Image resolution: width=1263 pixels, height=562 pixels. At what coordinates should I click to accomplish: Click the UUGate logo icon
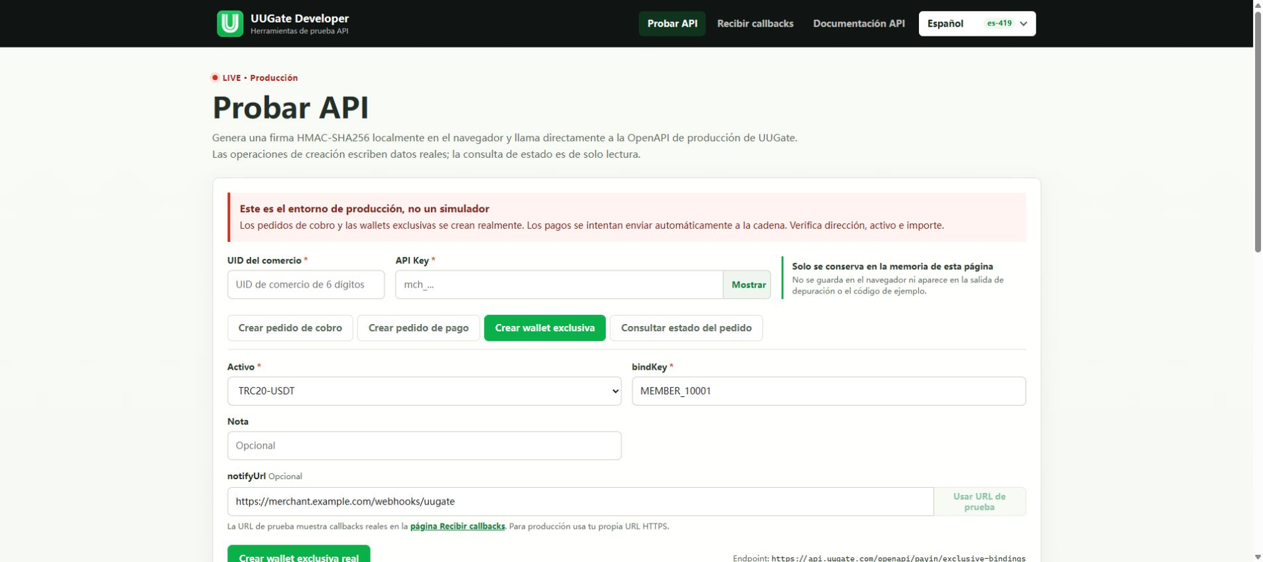tap(230, 24)
